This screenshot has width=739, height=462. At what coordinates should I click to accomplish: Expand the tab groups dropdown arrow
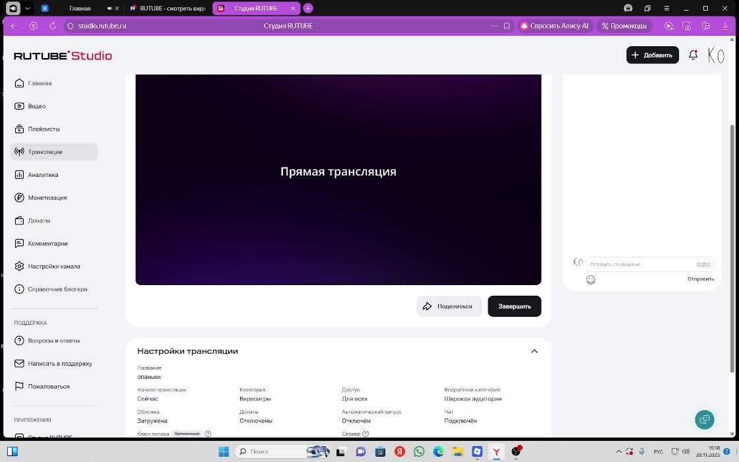pyautogui.click(x=27, y=9)
